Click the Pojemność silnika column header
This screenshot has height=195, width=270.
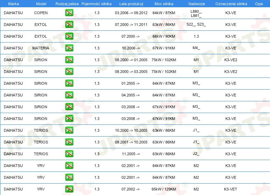click(x=96, y=4)
